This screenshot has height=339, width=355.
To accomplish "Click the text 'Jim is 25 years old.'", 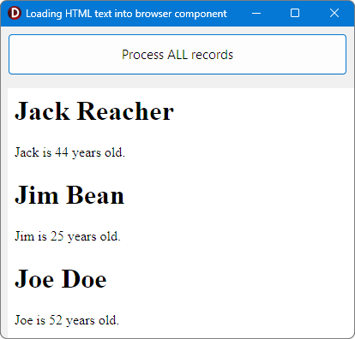I will (68, 236).
